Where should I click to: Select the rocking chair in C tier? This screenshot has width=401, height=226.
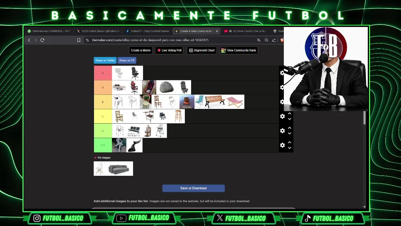point(119,116)
